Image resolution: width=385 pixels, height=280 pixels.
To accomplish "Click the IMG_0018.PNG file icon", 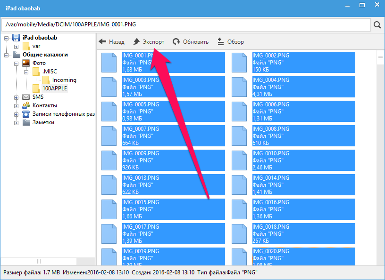I will tap(239, 234).
